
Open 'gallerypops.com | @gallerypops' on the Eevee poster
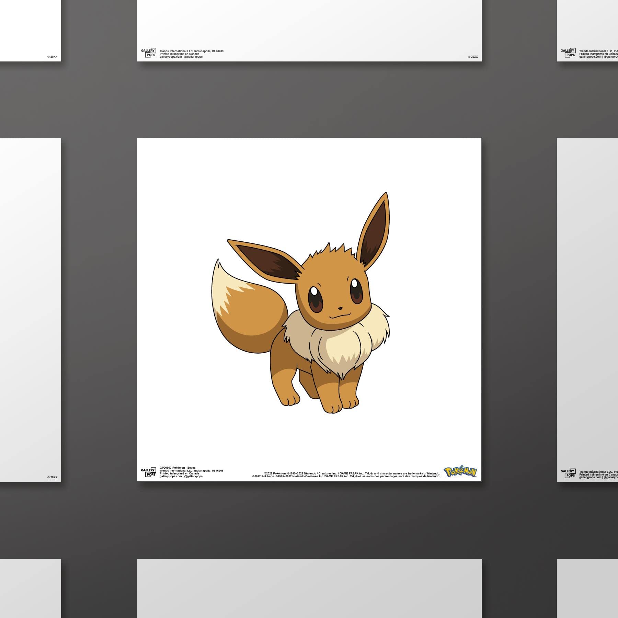181,477
